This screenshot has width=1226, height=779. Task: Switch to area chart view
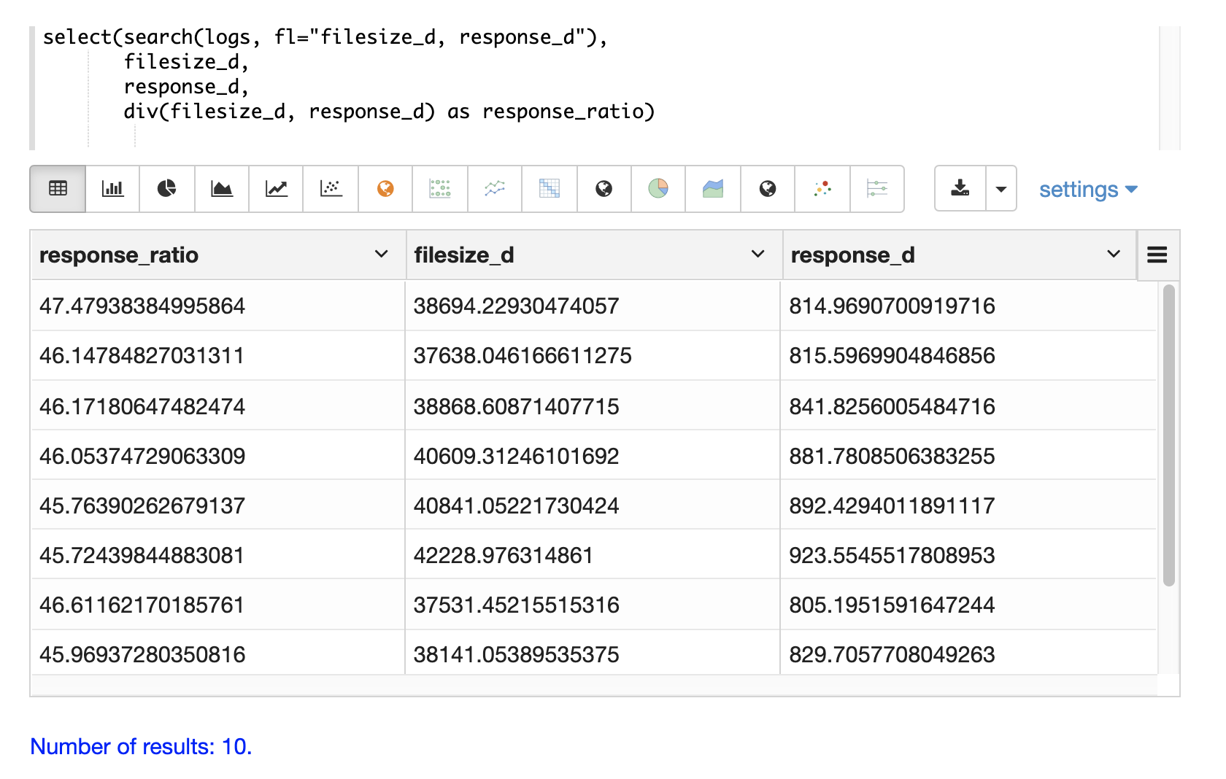point(222,189)
